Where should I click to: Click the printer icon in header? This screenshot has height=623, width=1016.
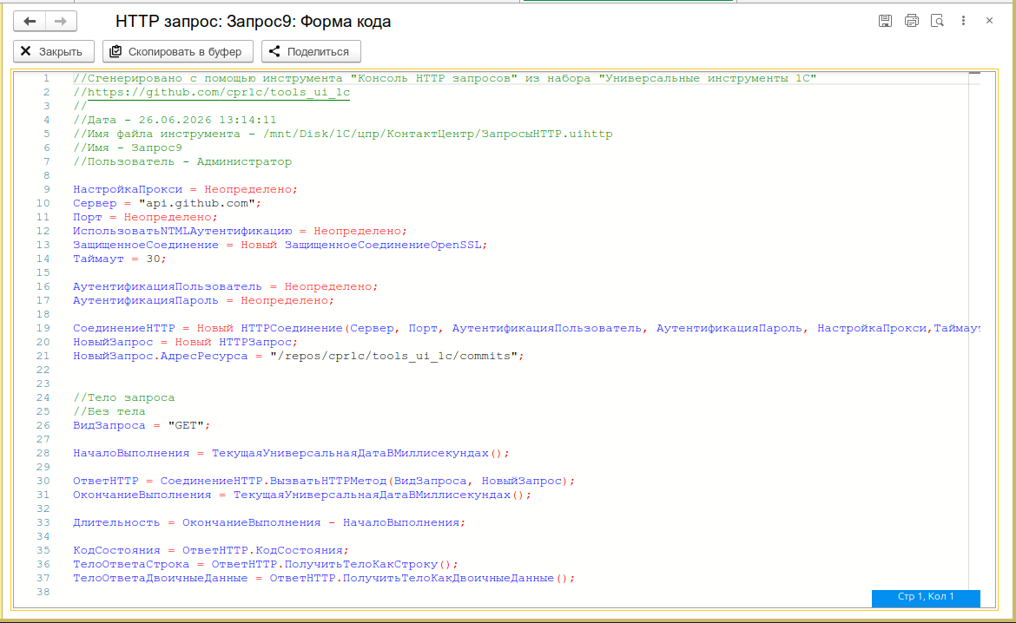coord(912,21)
